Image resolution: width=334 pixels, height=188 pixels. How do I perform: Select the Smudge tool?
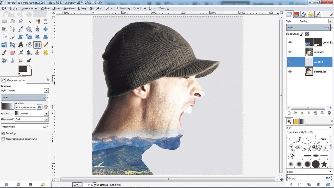click(21, 60)
